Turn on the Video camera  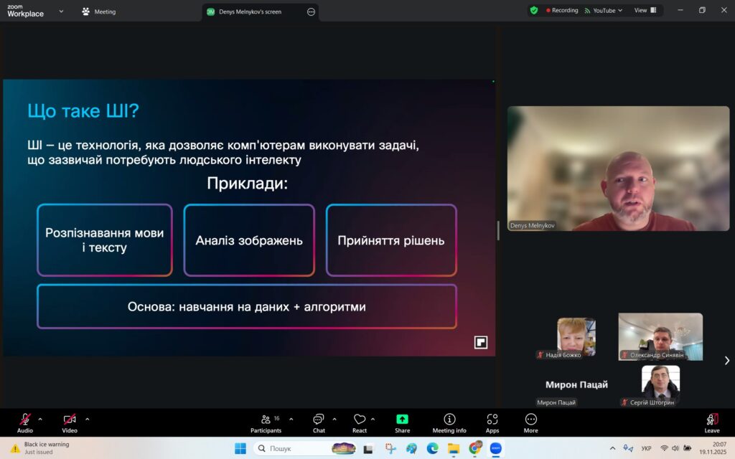(69, 422)
